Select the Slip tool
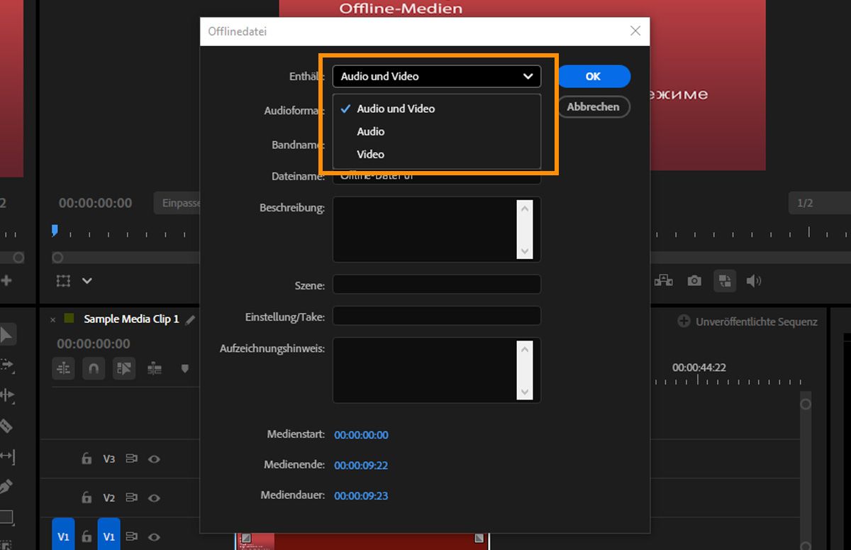This screenshot has width=851, height=550. tap(6, 456)
